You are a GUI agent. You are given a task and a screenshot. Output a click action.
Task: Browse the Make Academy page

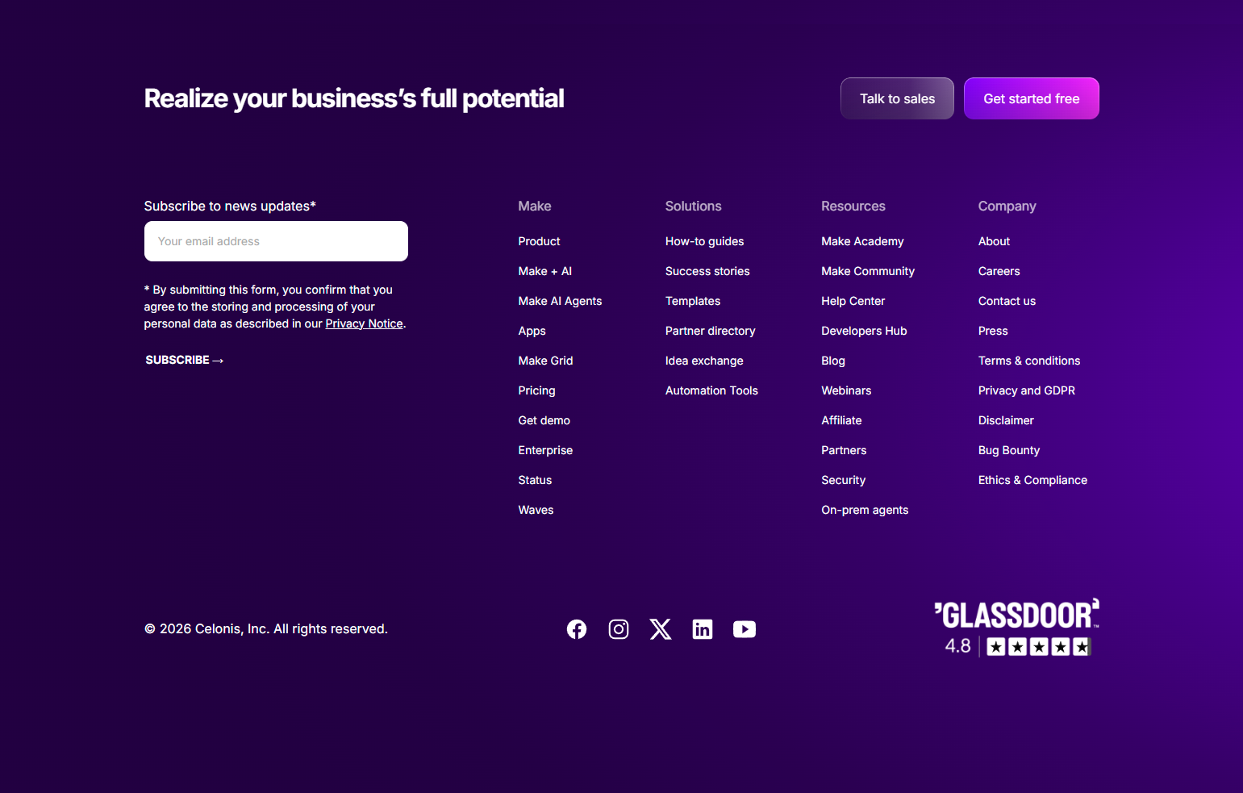pos(862,240)
